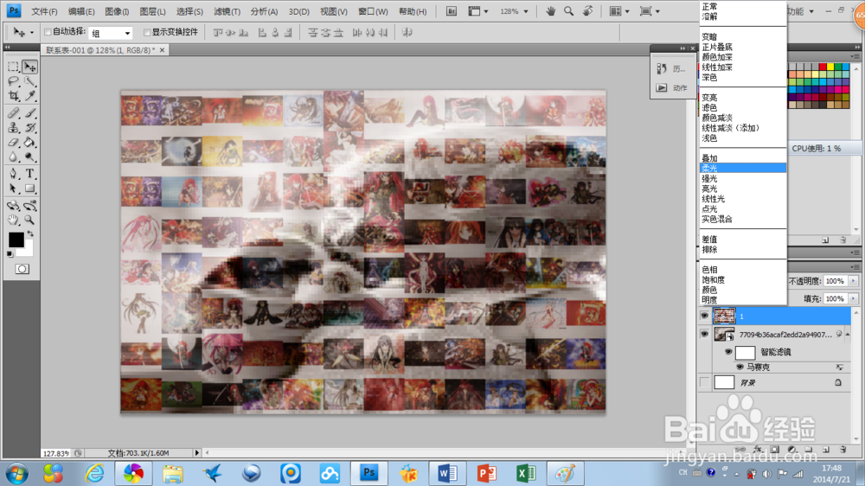Select the Blur tool
This screenshot has width=865, height=486.
pyautogui.click(x=13, y=157)
